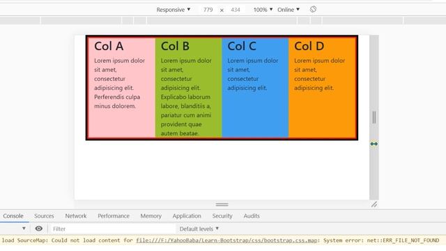Open the console context dropdown arrow
Image resolution: width=446 pixels, height=251 pixels.
tap(24, 229)
